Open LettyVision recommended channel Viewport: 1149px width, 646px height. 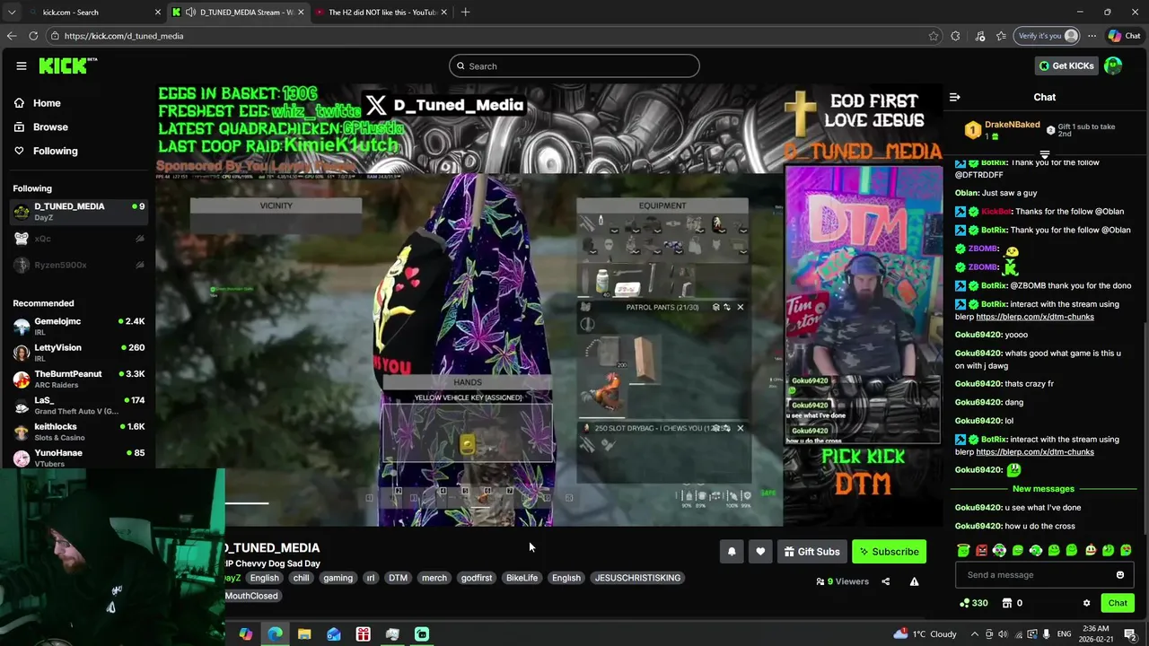[x=79, y=353]
